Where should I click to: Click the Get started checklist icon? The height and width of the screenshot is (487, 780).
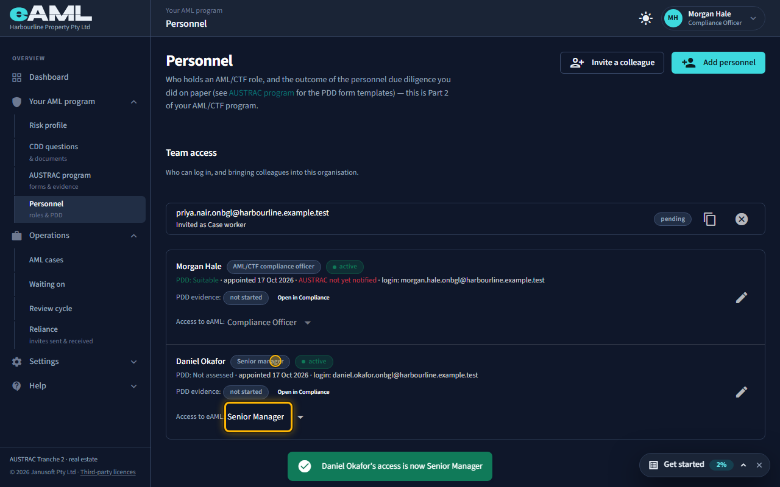[653, 465]
